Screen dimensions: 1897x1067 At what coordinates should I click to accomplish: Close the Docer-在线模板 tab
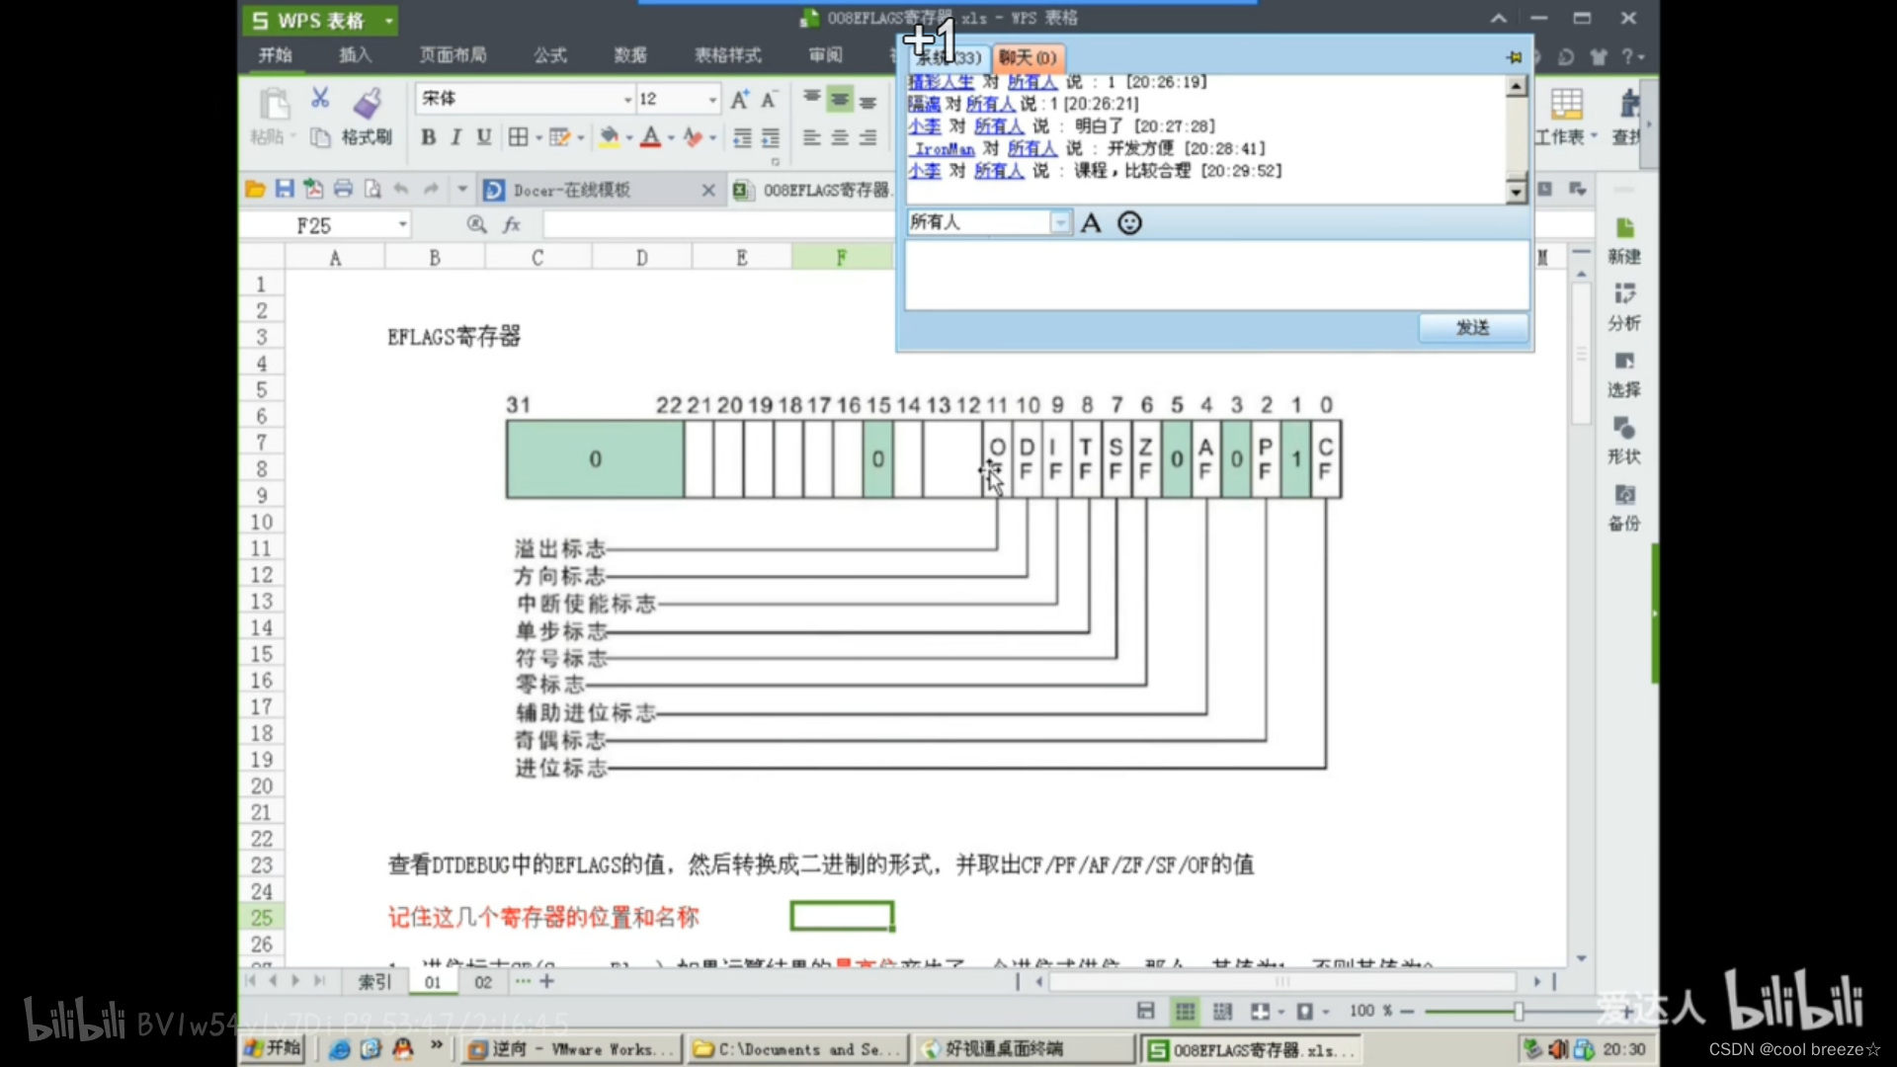coord(708,190)
